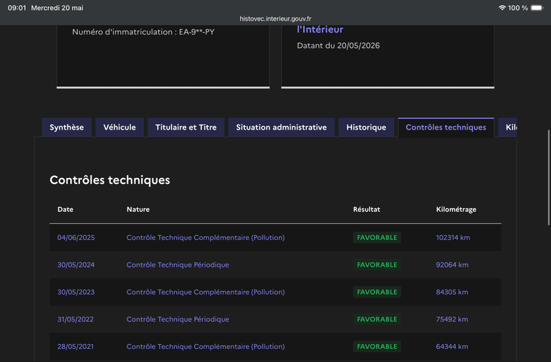Select the Titulaire et Titre tab
The width and height of the screenshot is (551, 362).
click(x=186, y=128)
